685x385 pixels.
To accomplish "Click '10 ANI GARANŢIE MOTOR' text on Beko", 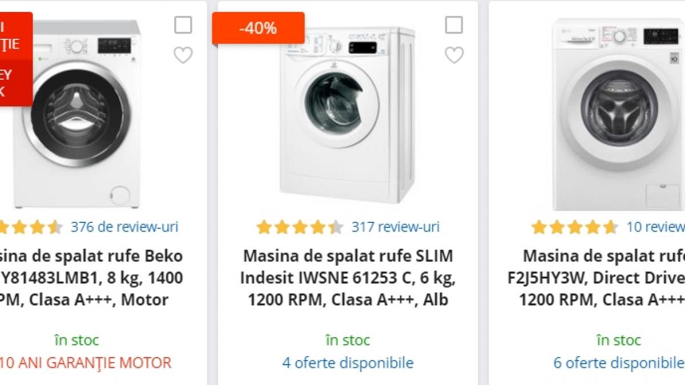I will pyautogui.click(x=86, y=362).
